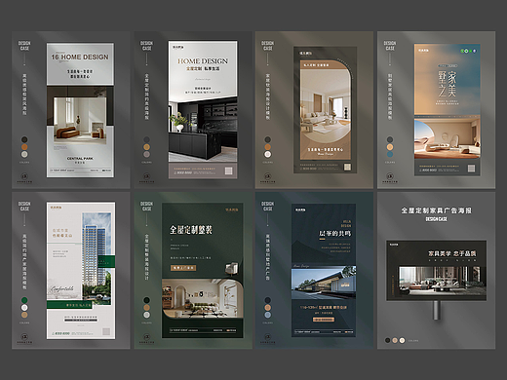Click the armchair image in the dark green poster

231,269
